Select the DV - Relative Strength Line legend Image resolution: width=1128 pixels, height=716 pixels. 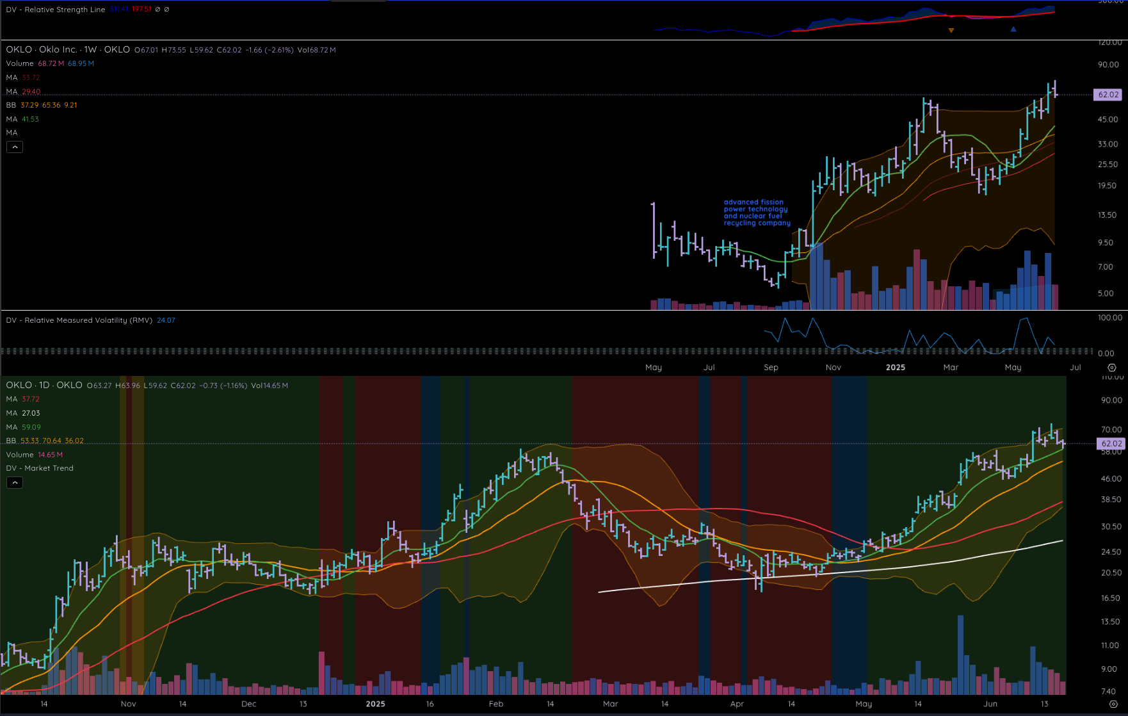coord(56,10)
